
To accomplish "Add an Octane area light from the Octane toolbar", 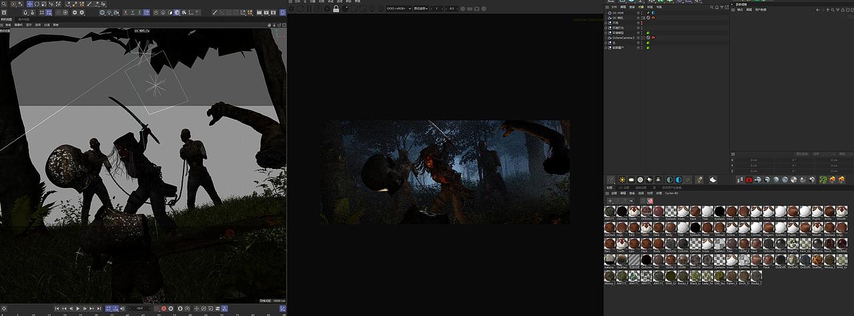I will pyautogui.click(x=631, y=180).
